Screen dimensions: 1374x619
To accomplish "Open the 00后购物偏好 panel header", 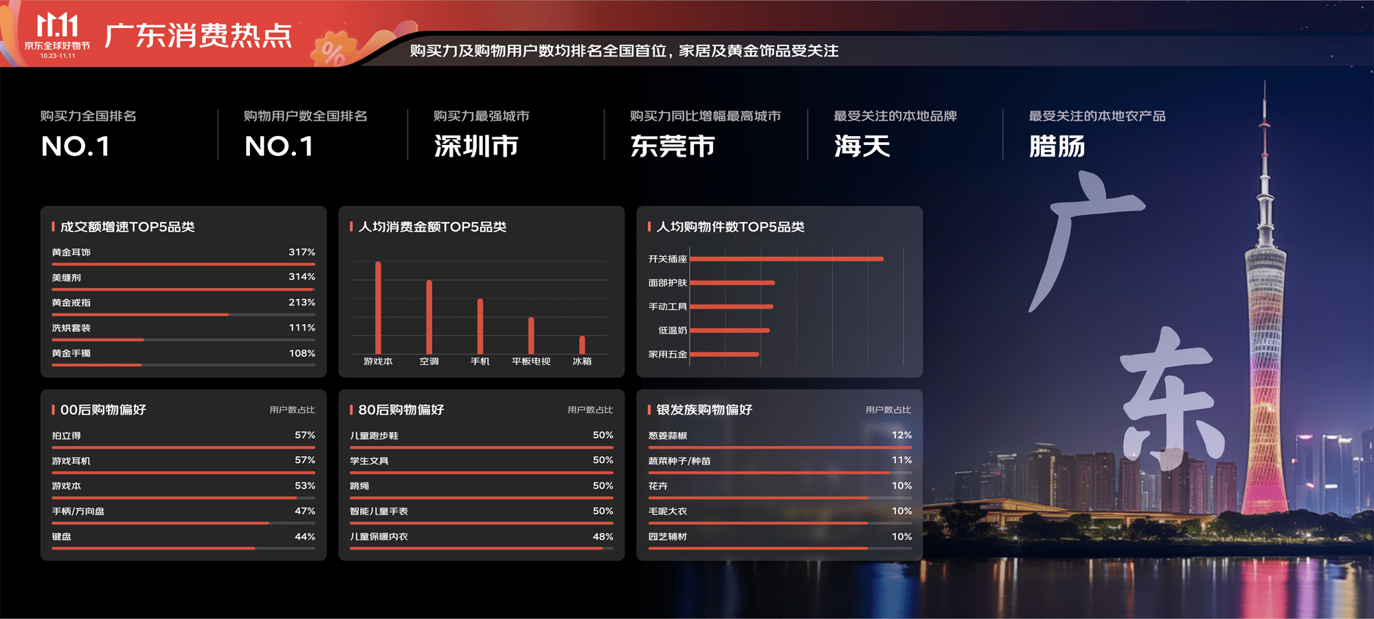I will tap(103, 410).
